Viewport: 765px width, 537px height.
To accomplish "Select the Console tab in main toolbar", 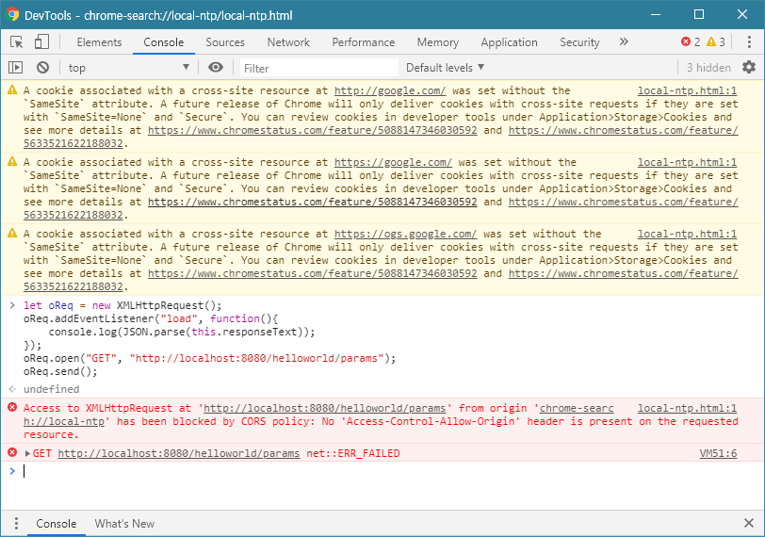I will click(x=163, y=42).
